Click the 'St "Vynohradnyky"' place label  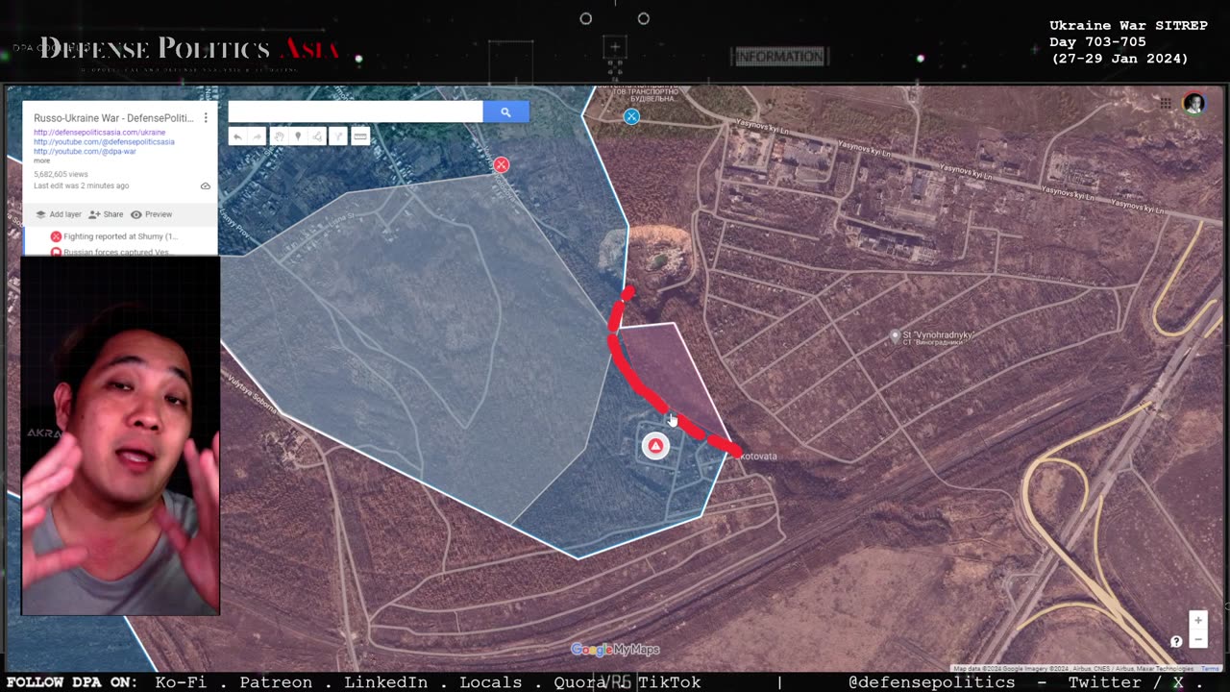point(938,336)
